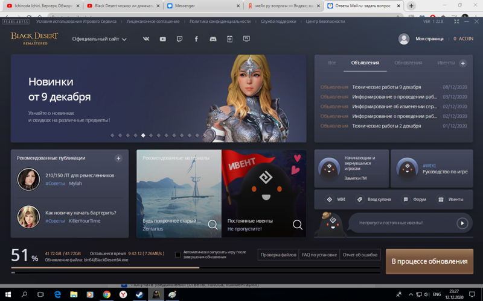Screen dimensions: 483x301
Task: Click magnifier on Zentarius material card
Action: pyautogui.click(x=213, y=225)
